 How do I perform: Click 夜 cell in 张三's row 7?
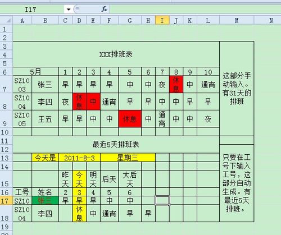[162, 85]
